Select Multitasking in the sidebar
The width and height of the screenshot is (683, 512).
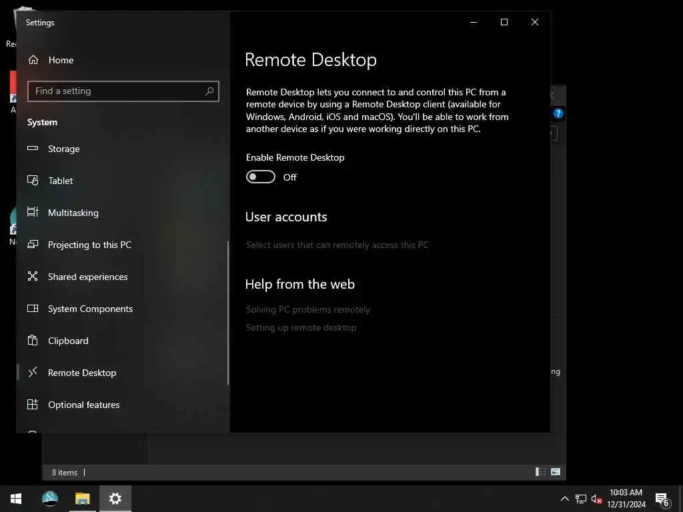[x=122, y=213]
